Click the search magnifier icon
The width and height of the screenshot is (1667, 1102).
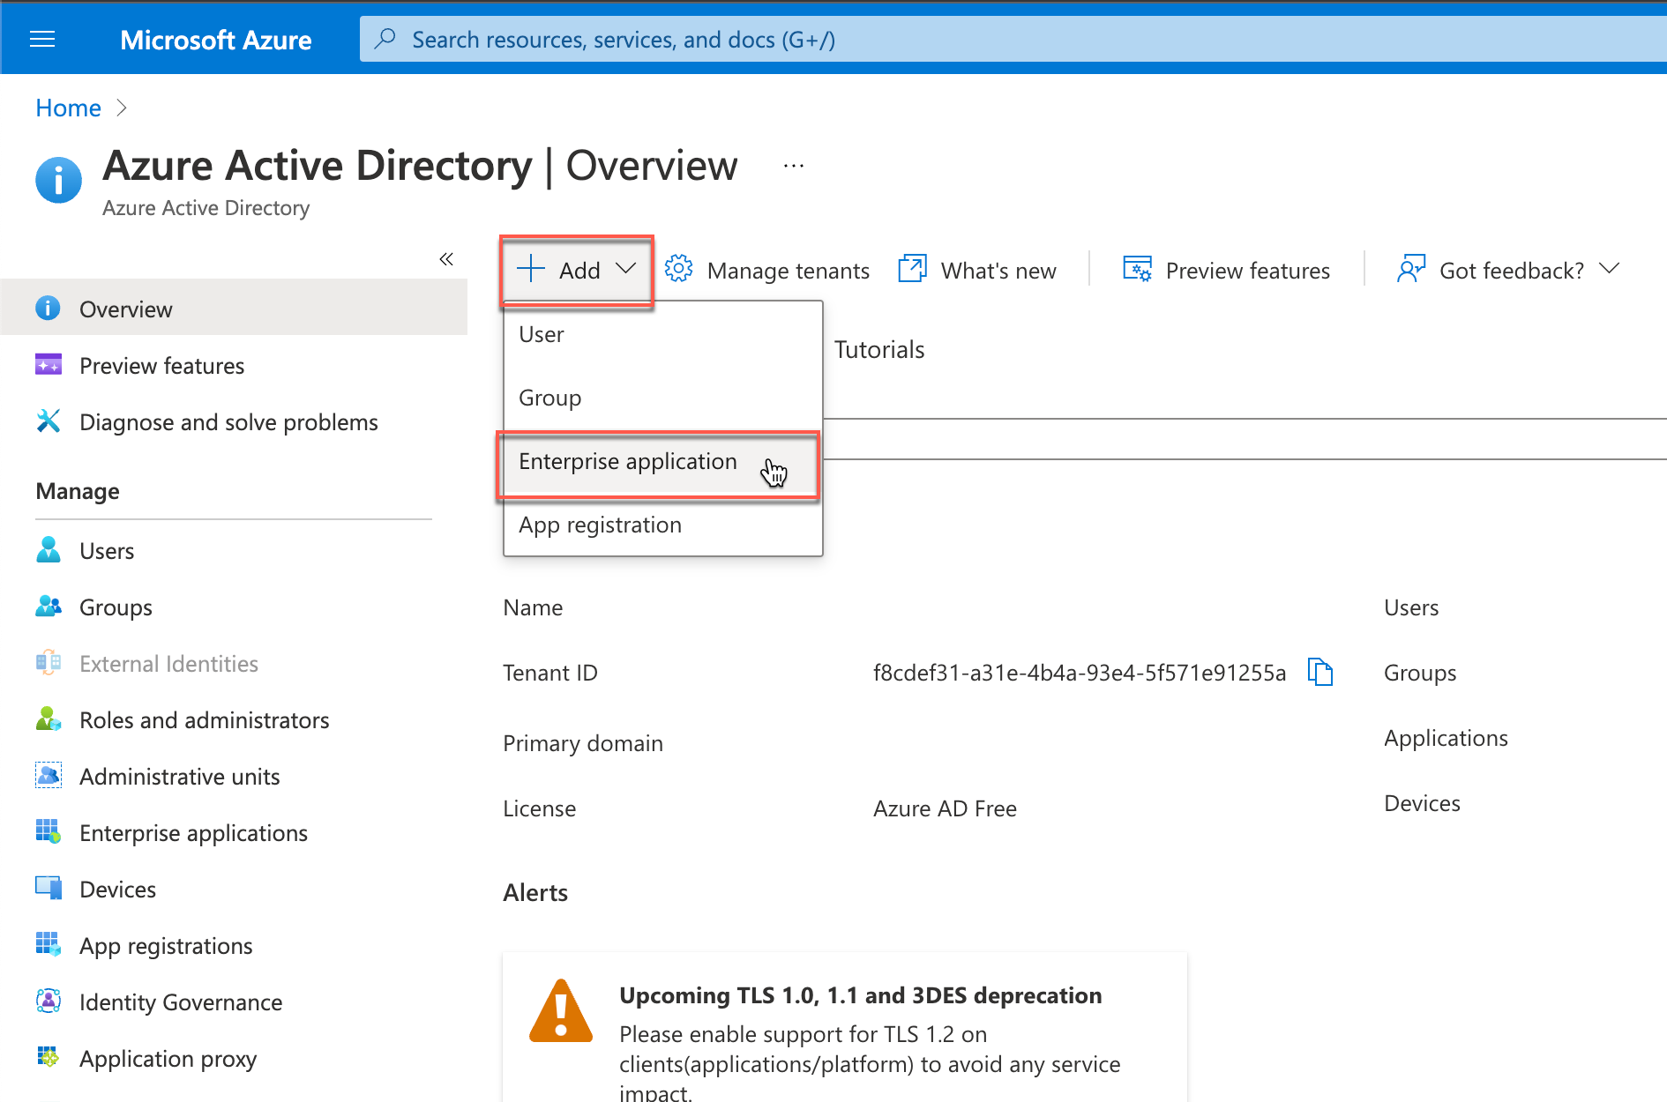pos(385,39)
